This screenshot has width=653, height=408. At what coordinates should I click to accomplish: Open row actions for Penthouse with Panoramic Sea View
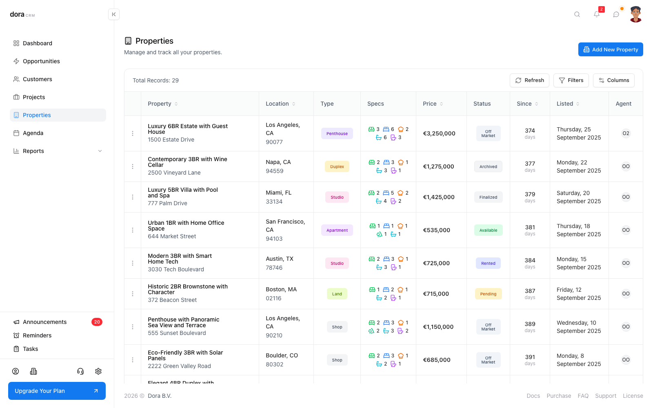click(x=133, y=327)
